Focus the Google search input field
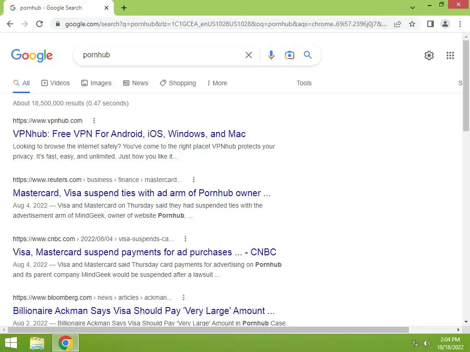 162,55
